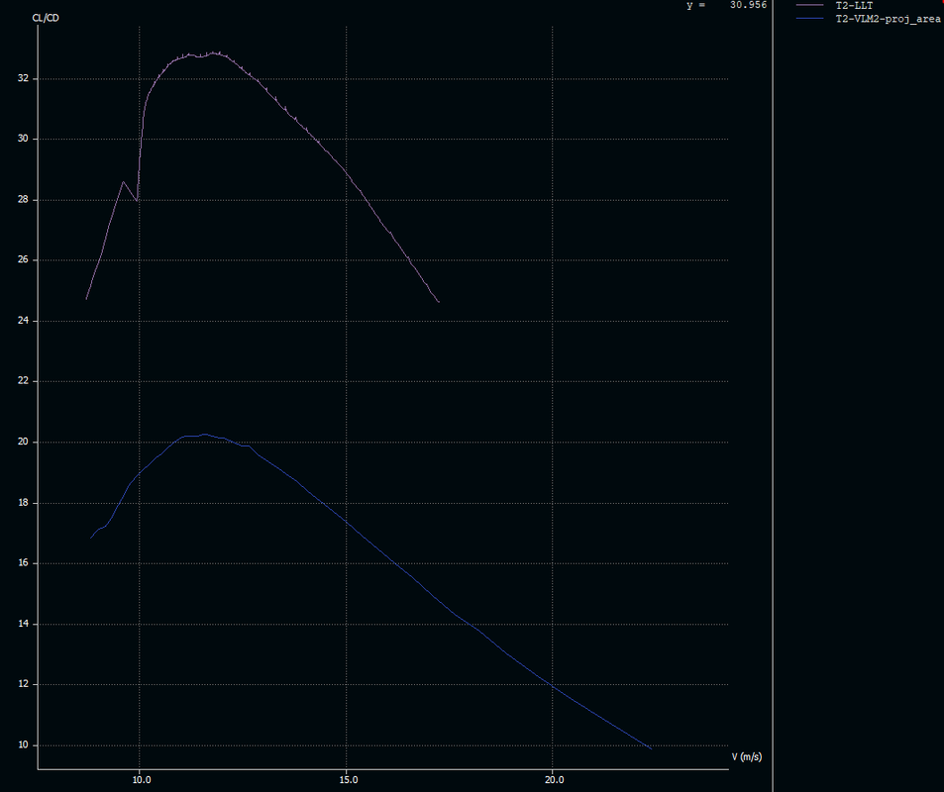
Task: Click the 15.0 x-axis tick label
Action: 348,780
